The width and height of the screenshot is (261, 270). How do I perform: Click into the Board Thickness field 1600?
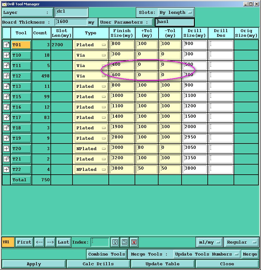tap(71, 22)
